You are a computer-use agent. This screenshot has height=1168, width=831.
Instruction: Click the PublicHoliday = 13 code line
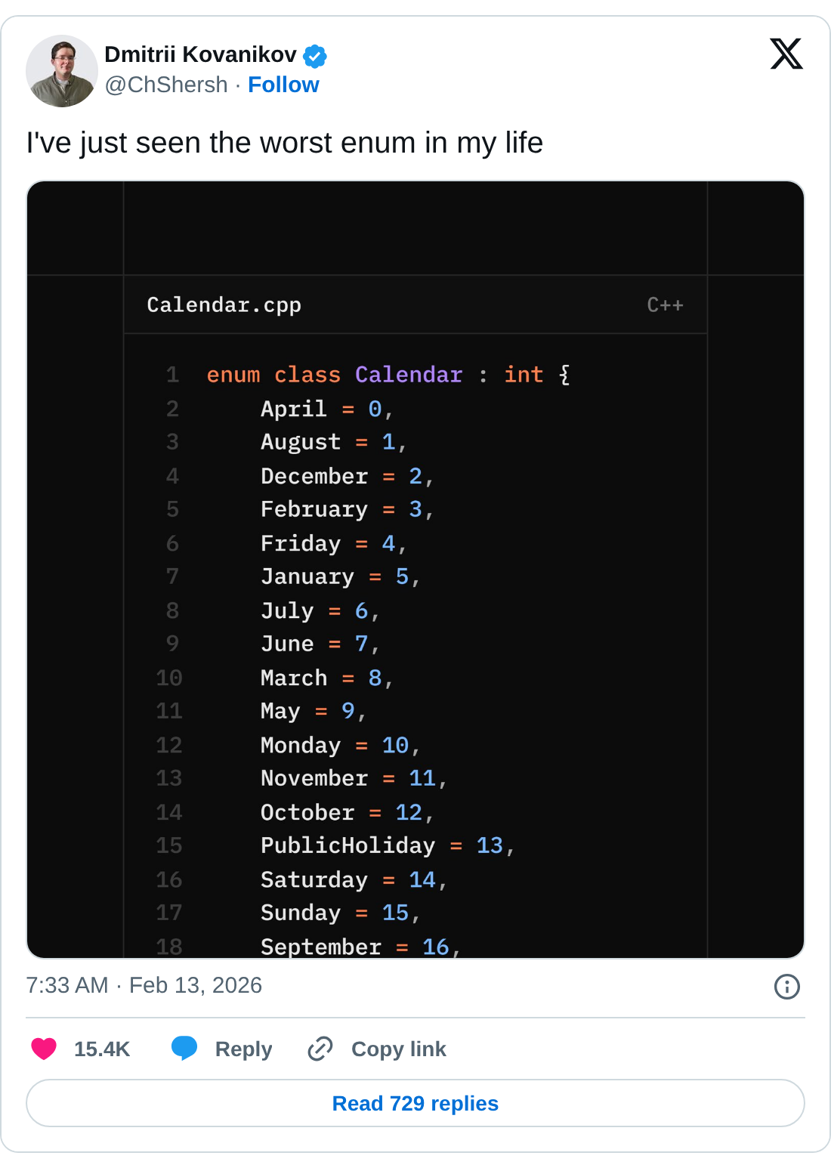(387, 845)
